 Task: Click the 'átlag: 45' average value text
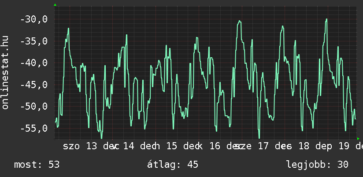[x=172, y=165]
